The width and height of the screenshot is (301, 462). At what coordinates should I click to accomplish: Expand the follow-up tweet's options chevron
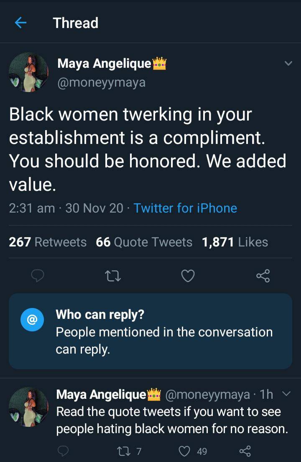pos(286,394)
